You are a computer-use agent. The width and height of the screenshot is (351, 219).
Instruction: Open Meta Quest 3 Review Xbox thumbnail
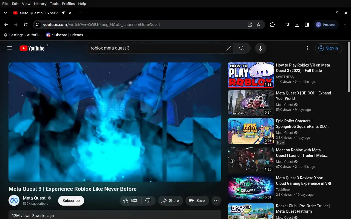(x=251, y=188)
